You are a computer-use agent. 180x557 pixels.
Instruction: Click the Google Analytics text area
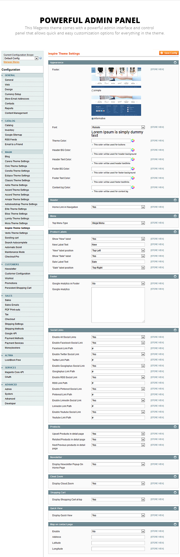[118, 305]
